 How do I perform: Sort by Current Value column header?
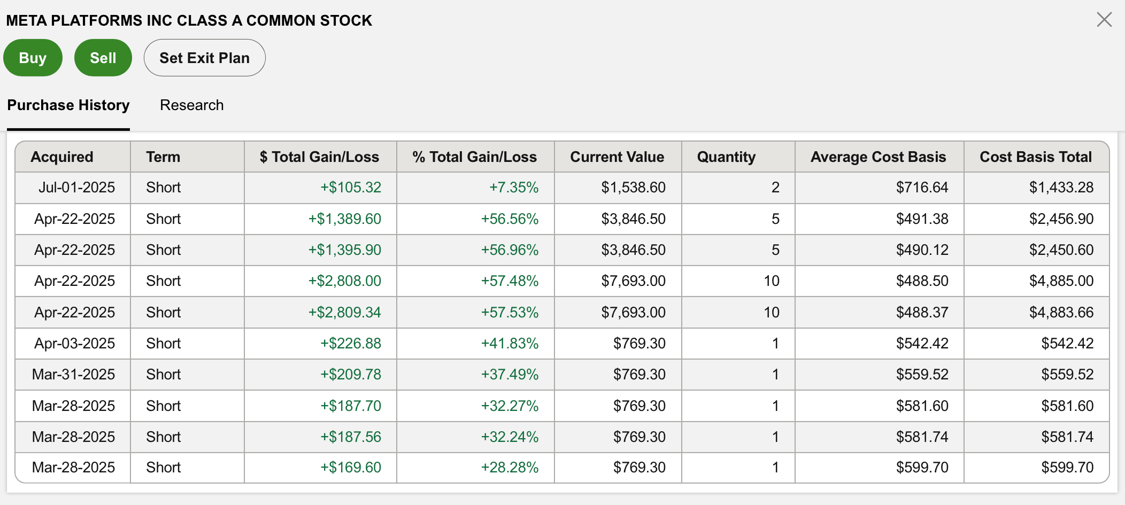(617, 157)
